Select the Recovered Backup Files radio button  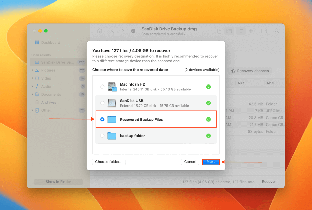click(x=102, y=119)
